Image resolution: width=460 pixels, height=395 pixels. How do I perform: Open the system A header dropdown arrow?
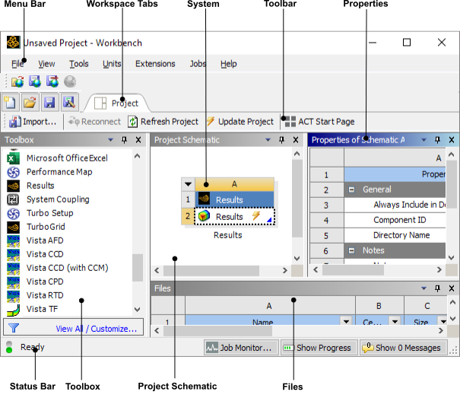pyautogui.click(x=188, y=183)
